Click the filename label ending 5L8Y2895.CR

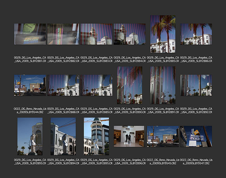[x=96, y=162]
